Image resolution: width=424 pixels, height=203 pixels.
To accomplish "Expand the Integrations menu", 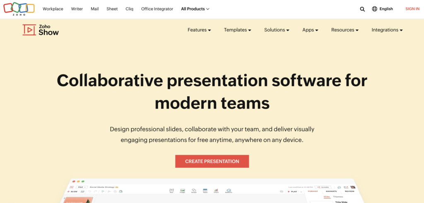I will (387, 30).
